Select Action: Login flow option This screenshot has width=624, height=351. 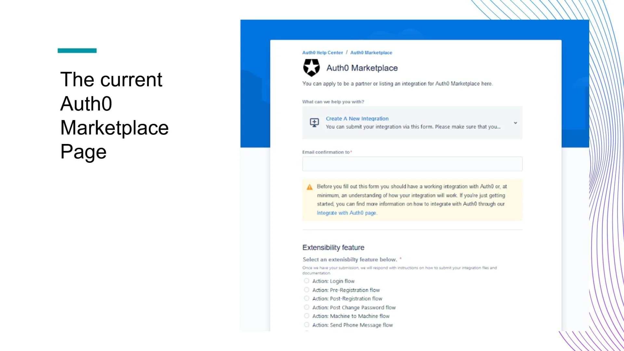click(306, 281)
